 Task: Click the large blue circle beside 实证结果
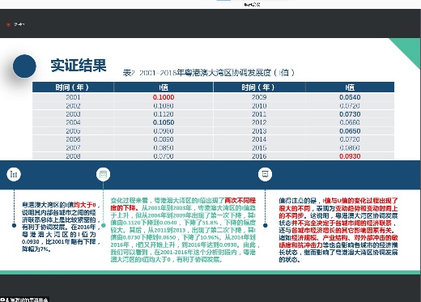click(x=24, y=66)
